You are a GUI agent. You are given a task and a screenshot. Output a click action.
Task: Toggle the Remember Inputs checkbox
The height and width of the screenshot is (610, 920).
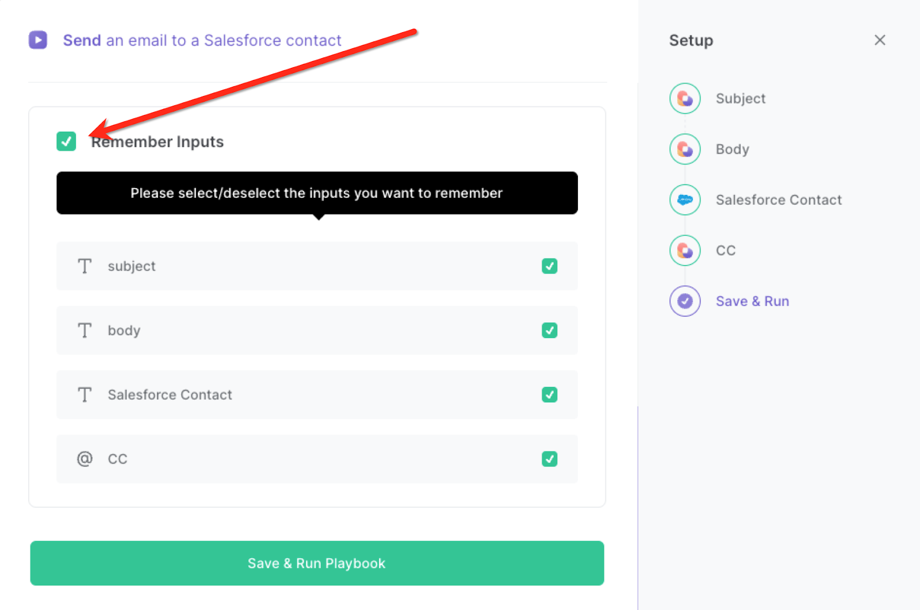(66, 141)
